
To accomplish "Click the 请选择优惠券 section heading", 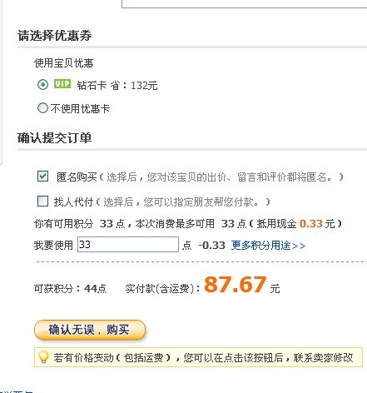I will (55, 36).
